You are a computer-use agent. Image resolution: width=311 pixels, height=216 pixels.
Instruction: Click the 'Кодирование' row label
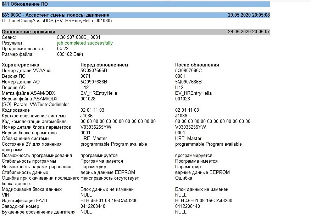[x=16, y=110]
